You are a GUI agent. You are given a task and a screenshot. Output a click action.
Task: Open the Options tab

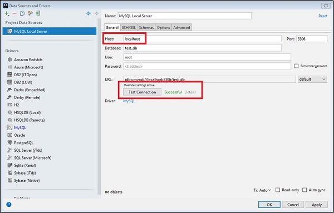point(163,27)
